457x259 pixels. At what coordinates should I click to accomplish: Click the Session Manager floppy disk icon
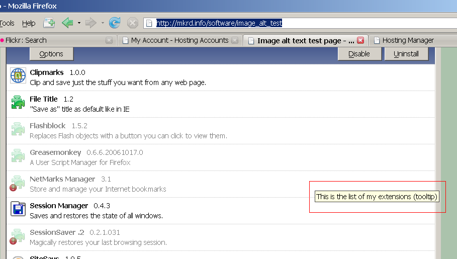[18, 209]
